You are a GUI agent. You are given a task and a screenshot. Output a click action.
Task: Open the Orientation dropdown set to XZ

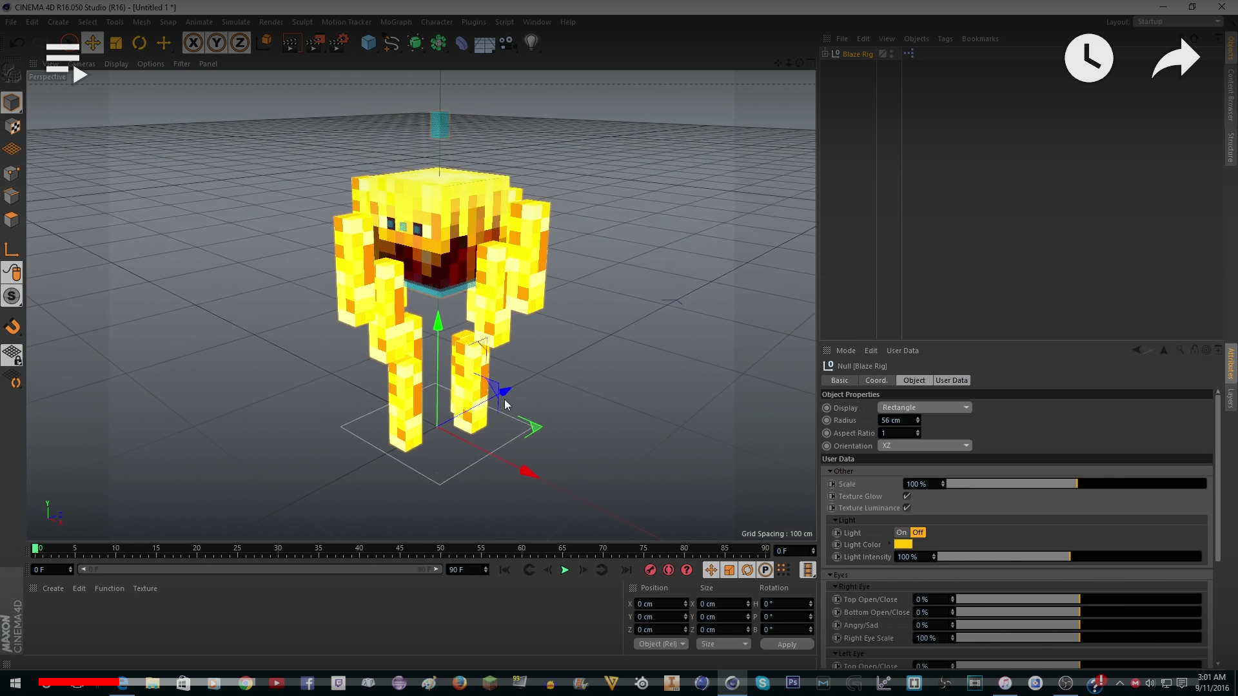925,445
